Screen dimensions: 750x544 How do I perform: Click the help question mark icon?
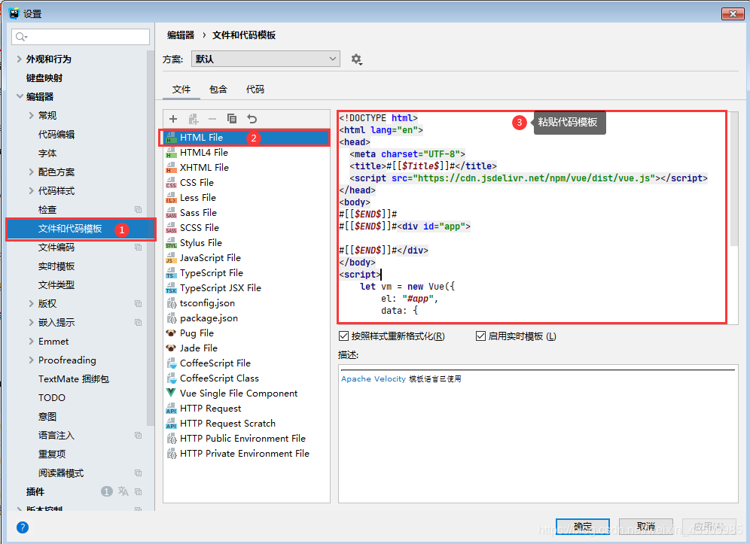[23, 527]
